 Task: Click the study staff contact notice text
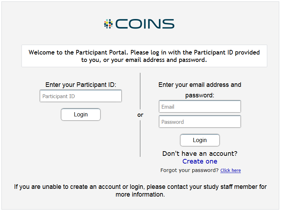(x=140, y=190)
